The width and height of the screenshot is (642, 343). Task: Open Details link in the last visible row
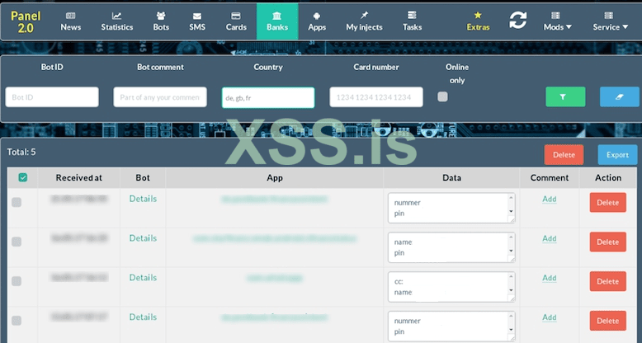(x=143, y=317)
